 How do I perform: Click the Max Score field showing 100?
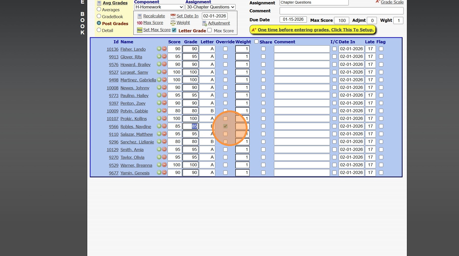[x=342, y=21]
